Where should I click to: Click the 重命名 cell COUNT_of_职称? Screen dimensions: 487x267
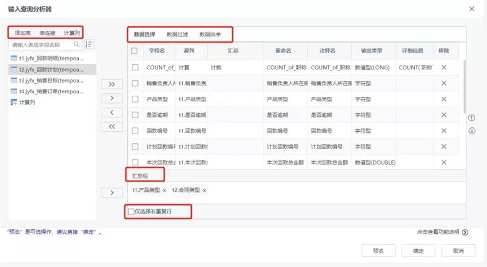[286, 68]
